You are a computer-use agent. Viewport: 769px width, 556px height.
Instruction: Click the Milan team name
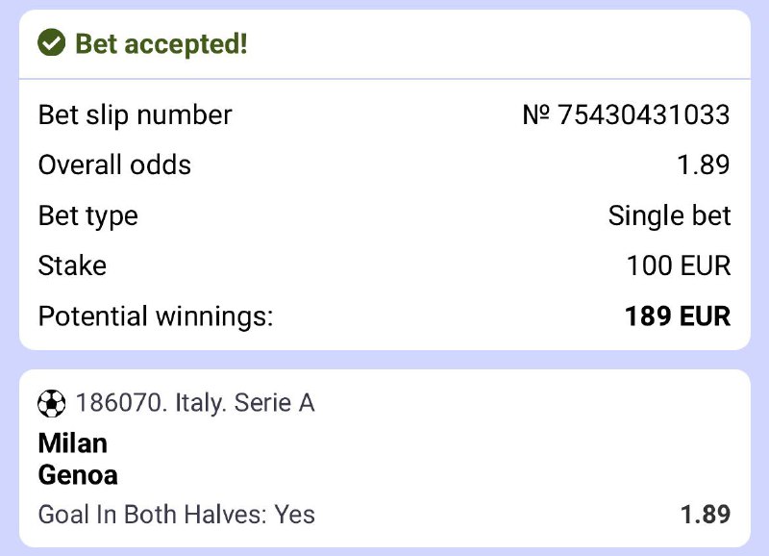[73, 443]
